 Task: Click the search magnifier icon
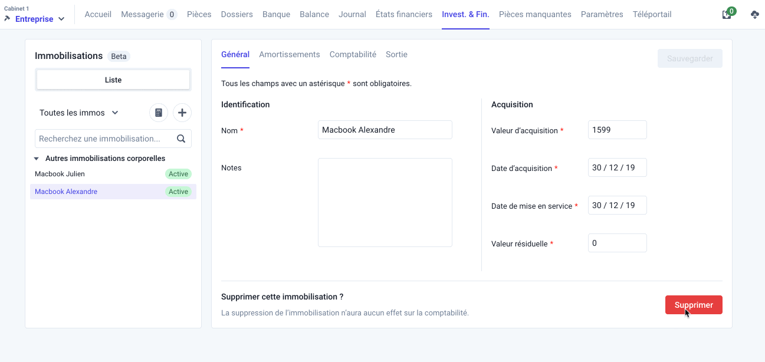(x=181, y=139)
